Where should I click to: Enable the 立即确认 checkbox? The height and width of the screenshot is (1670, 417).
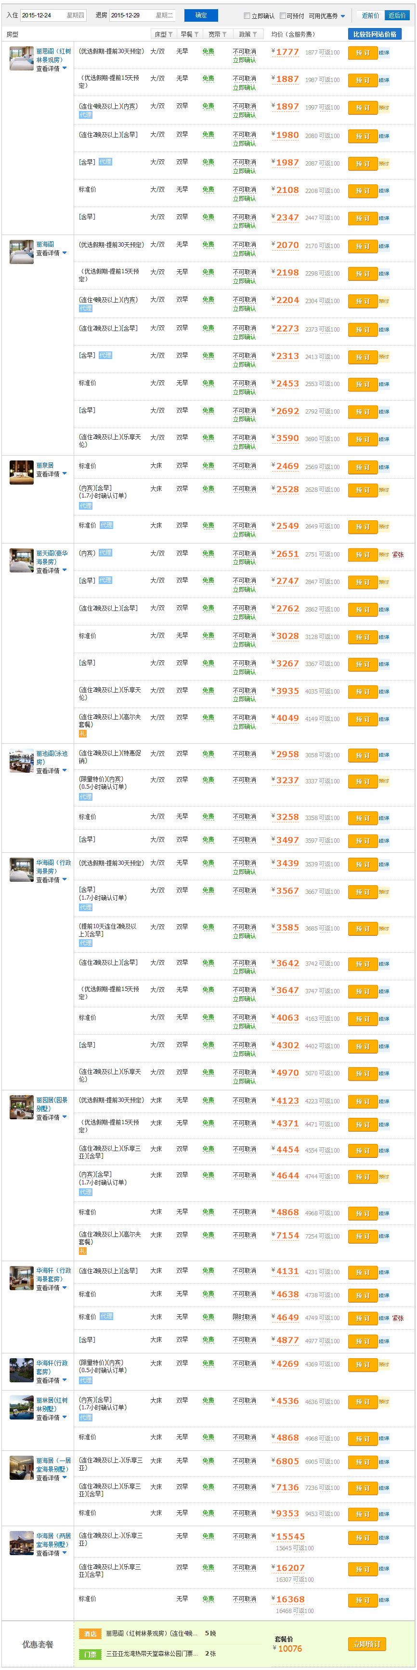(247, 16)
